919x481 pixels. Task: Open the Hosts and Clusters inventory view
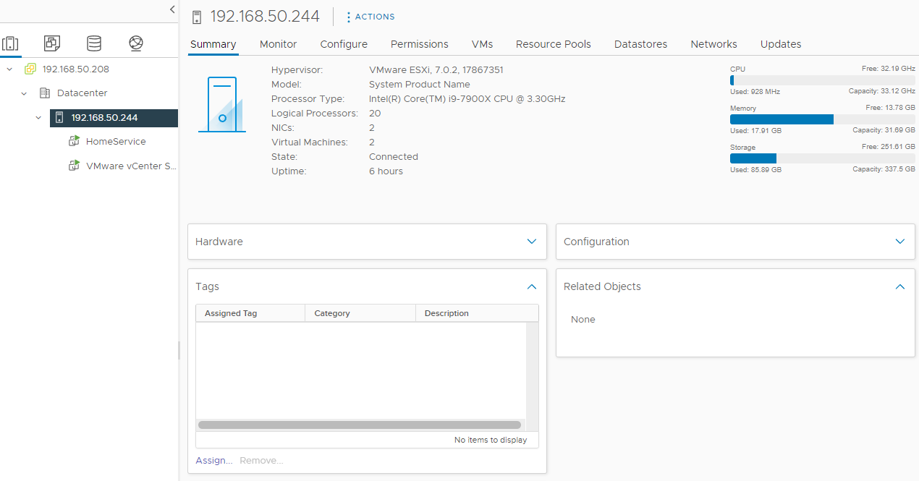pos(10,43)
